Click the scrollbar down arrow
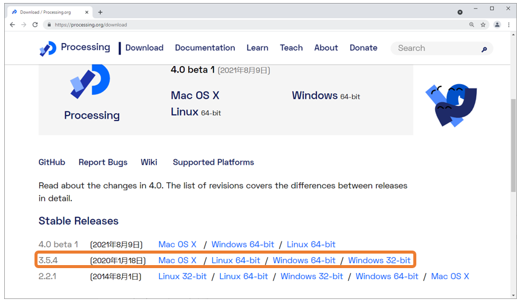 tap(513, 296)
